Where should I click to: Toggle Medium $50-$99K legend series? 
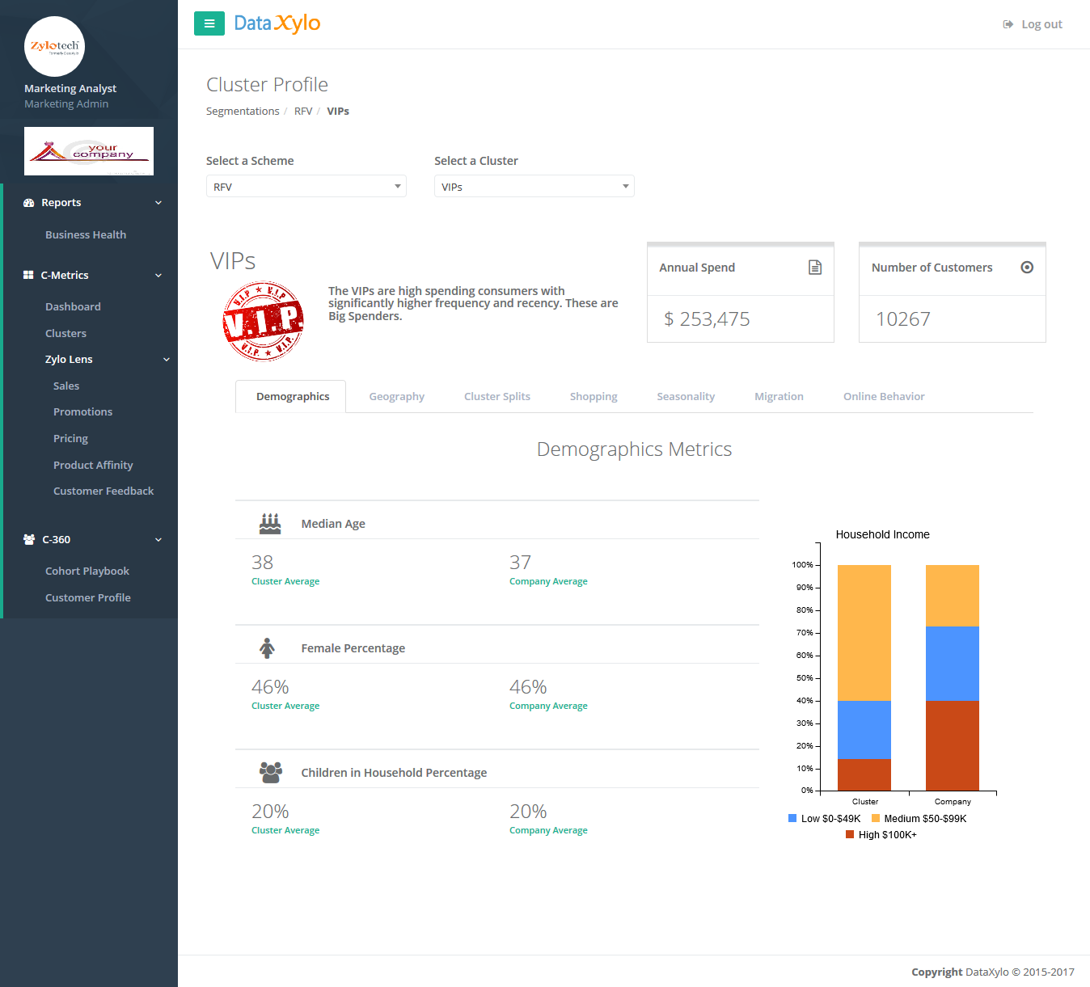(x=919, y=819)
